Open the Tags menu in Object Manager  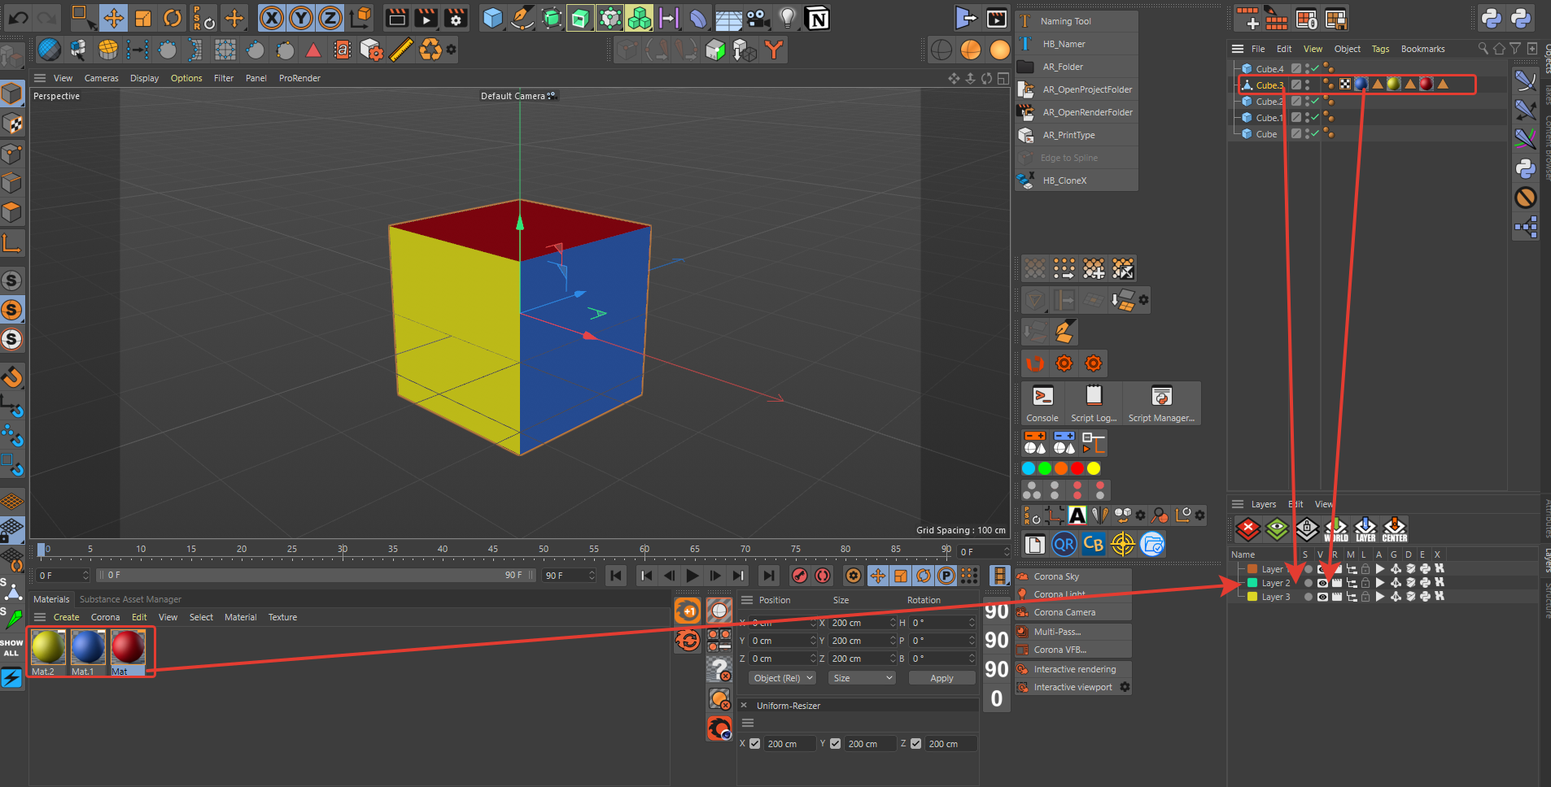[1380, 49]
